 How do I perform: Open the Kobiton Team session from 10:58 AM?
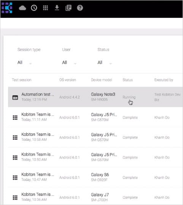click(38, 134)
